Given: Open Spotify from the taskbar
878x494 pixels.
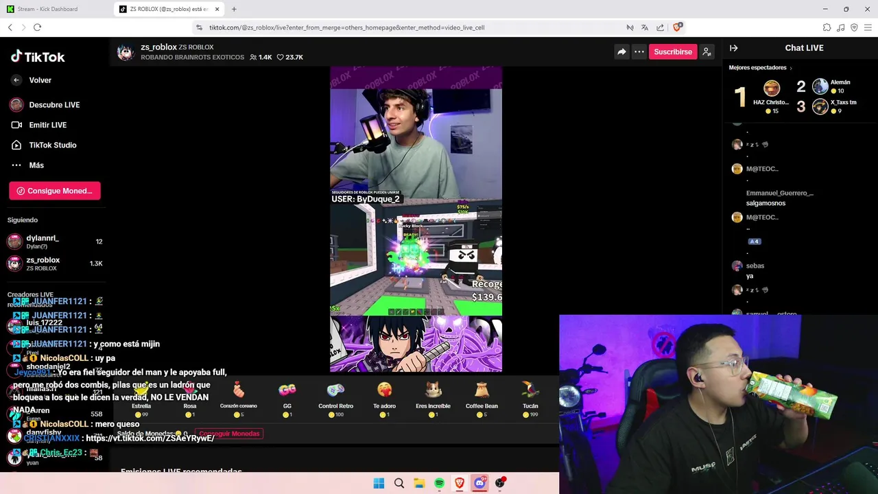Looking at the screenshot, I should tap(439, 483).
